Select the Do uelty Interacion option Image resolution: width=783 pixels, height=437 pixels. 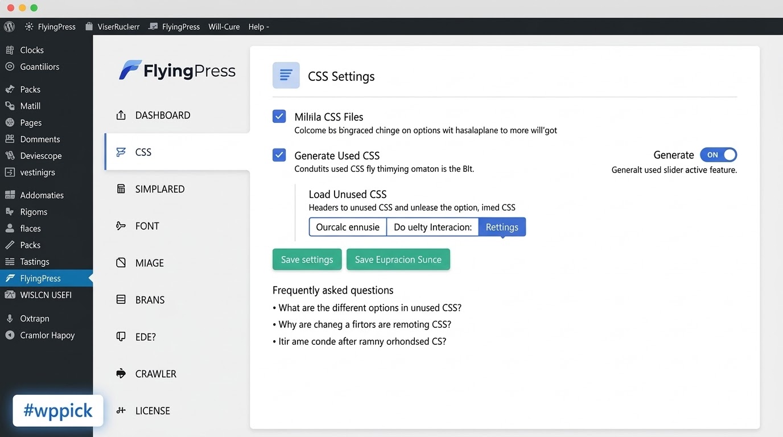[x=433, y=227]
